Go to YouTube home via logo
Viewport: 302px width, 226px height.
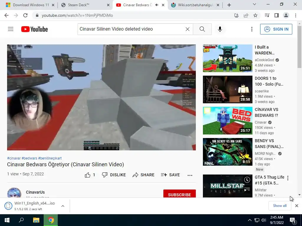[35, 29]
